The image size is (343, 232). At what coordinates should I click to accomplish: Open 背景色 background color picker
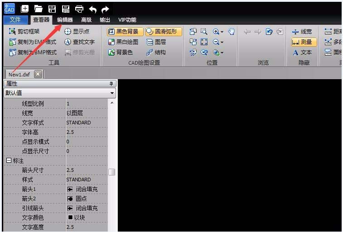121,52
